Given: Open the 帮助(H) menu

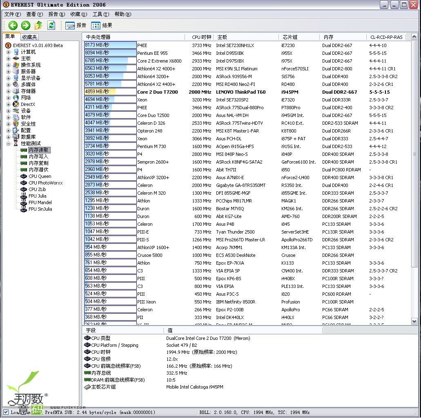Looking at the screenshot, I should point(123,14).
